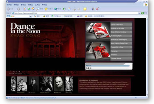
Task: Click the play button in media player
Action: (87, 68)
